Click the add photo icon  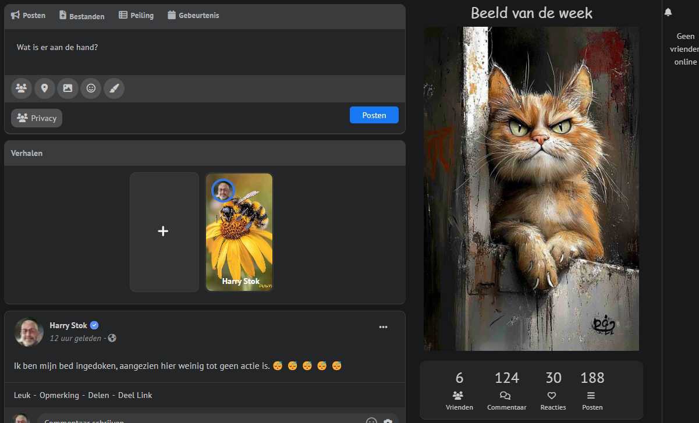(68, 88)
